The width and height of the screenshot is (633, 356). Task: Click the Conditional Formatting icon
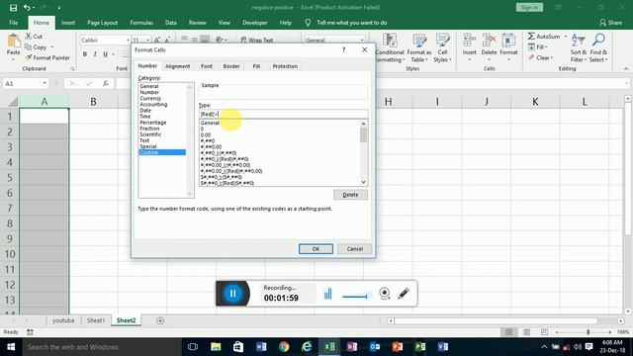click(390, 41)
